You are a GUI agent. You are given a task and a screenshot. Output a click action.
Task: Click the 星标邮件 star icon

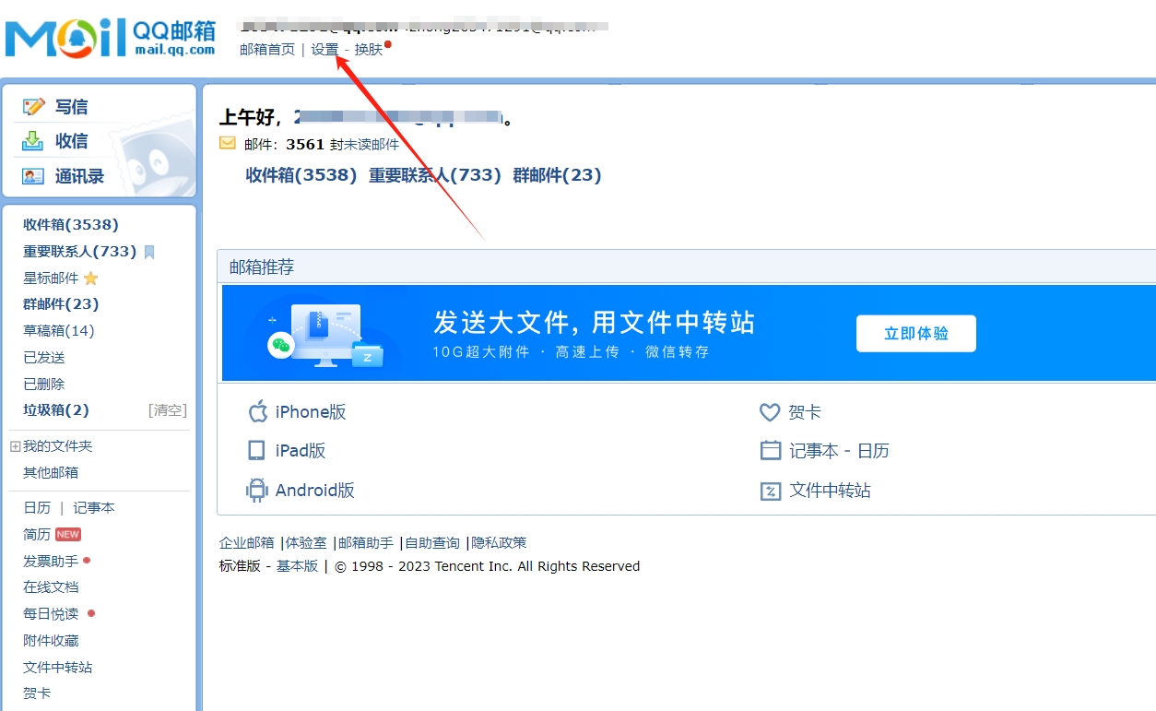92,278
